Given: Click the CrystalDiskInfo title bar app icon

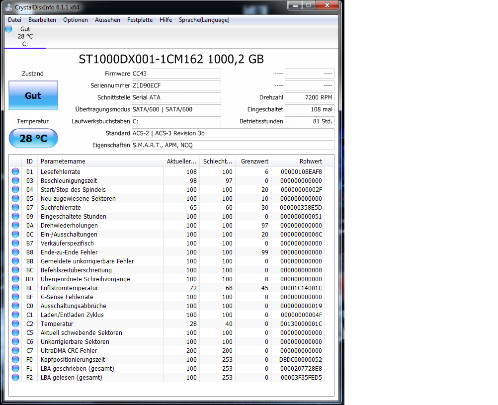Looking at the screenshot, I should (x=8, y=7).
